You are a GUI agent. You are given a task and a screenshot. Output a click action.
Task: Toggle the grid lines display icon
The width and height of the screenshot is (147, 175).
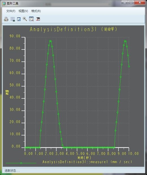13,19
